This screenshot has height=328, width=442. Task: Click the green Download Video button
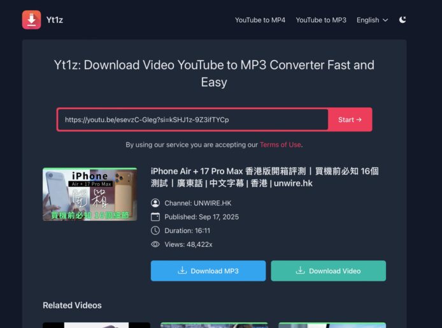[328, 271]
